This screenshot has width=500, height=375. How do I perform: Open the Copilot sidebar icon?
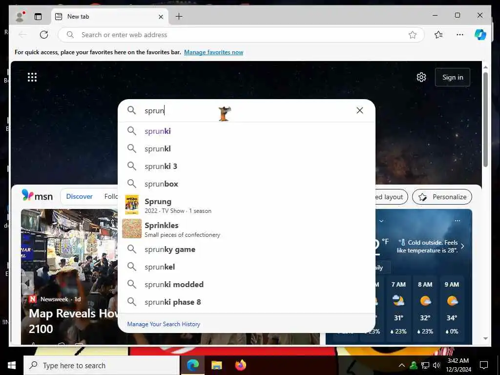pos(480,35)
